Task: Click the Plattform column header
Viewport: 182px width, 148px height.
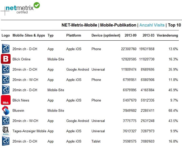Action: click(x=74, y=35)
